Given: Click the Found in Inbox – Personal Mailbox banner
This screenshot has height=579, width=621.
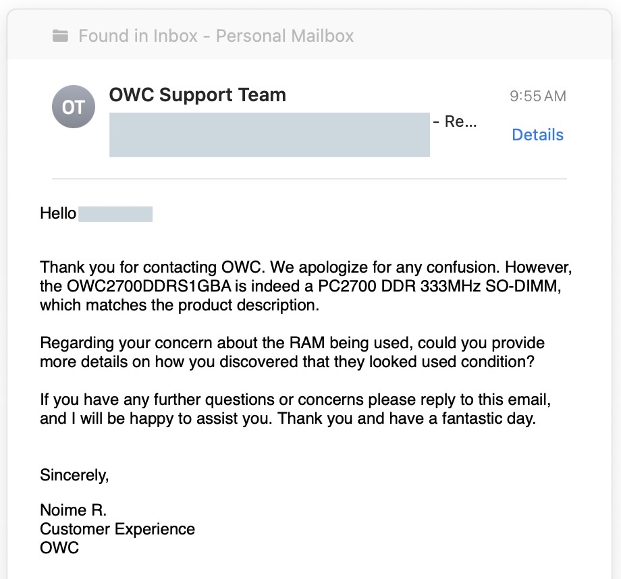Looking at the screenshot, I should tap(309, 36).
